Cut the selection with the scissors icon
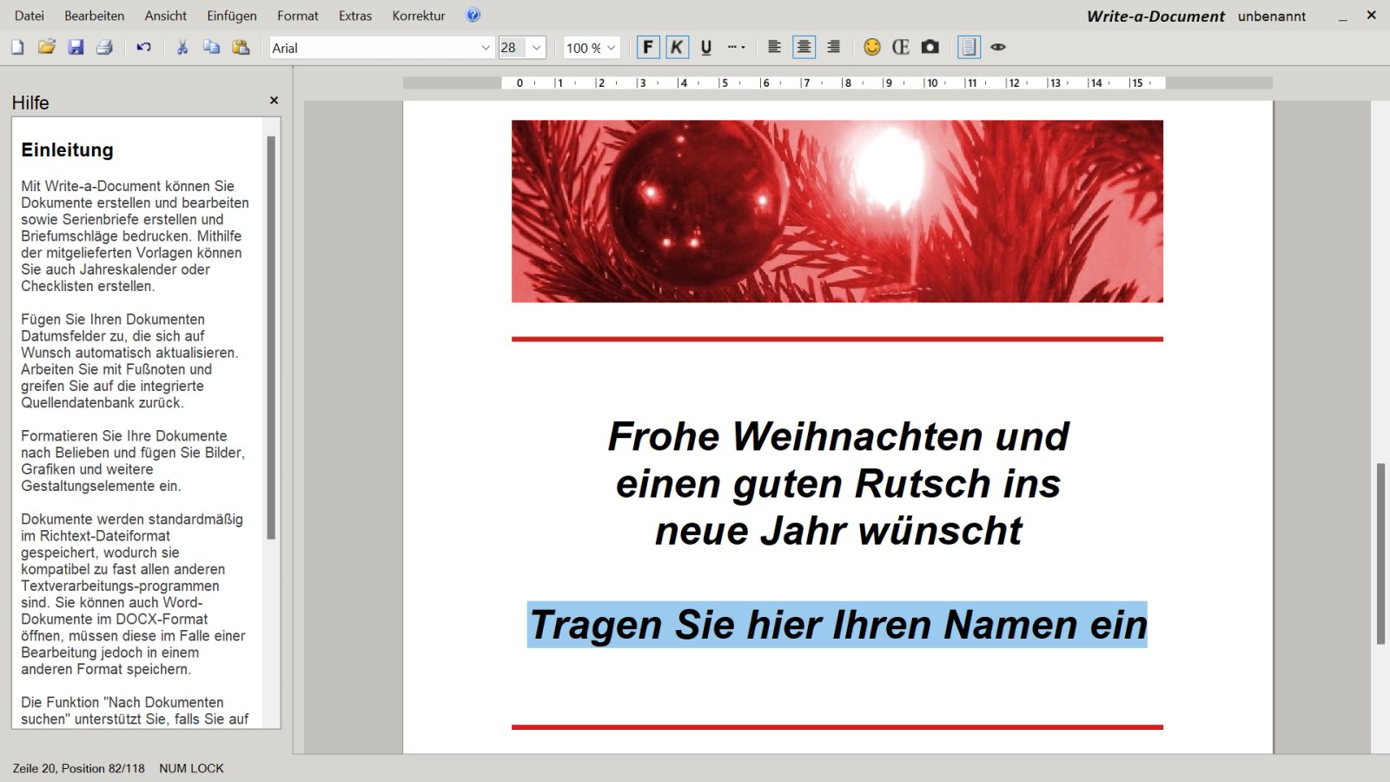The image size is (1390, 782). (x=182, y=48)
